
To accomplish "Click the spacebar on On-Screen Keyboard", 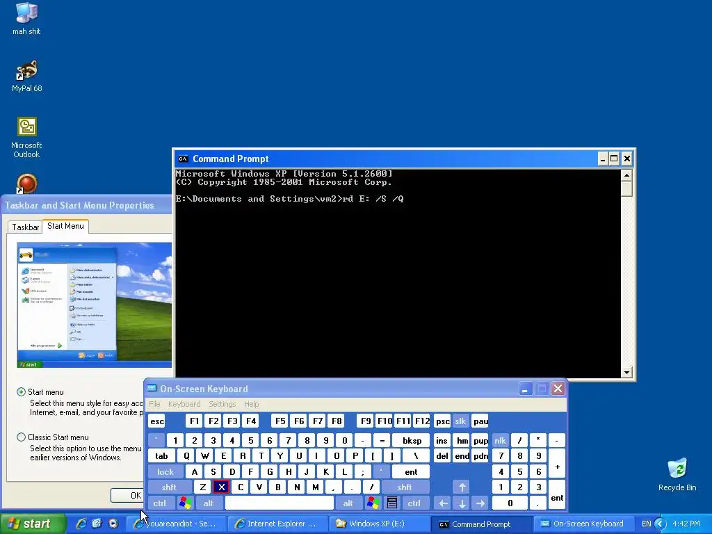I will [x=280, y=503].
